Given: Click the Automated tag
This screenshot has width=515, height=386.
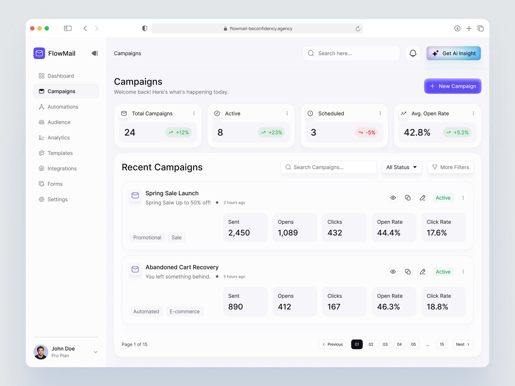Looking at the screenshot, I should 146,311.
